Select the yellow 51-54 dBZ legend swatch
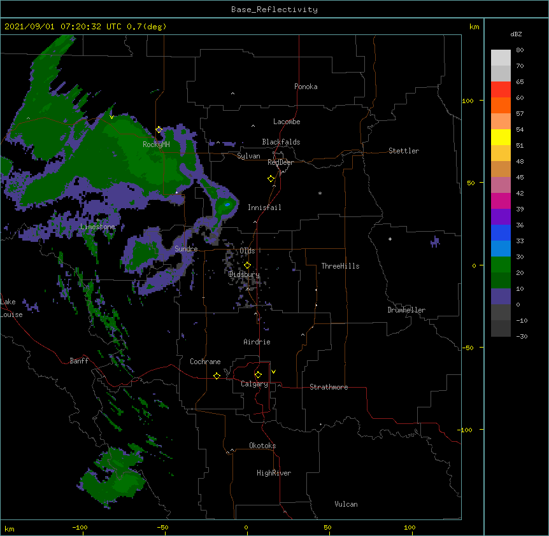 (501, 137)
